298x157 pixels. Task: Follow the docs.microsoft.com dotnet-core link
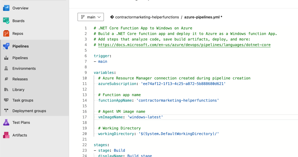coord(184,45)
